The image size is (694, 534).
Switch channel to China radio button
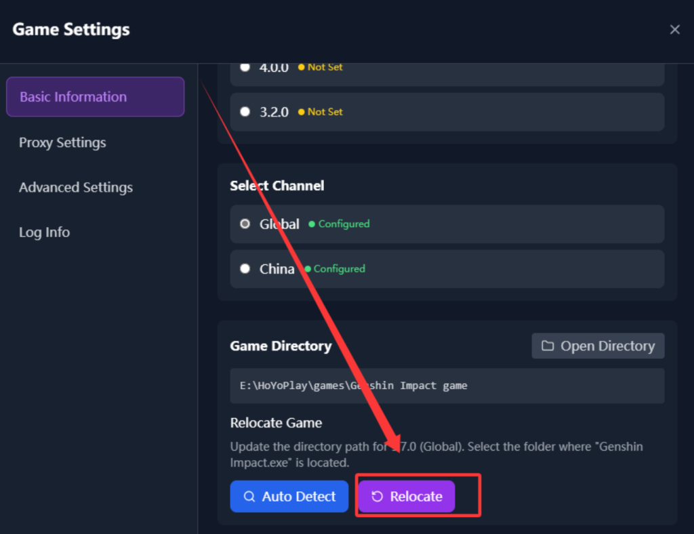tap(245, 269)
